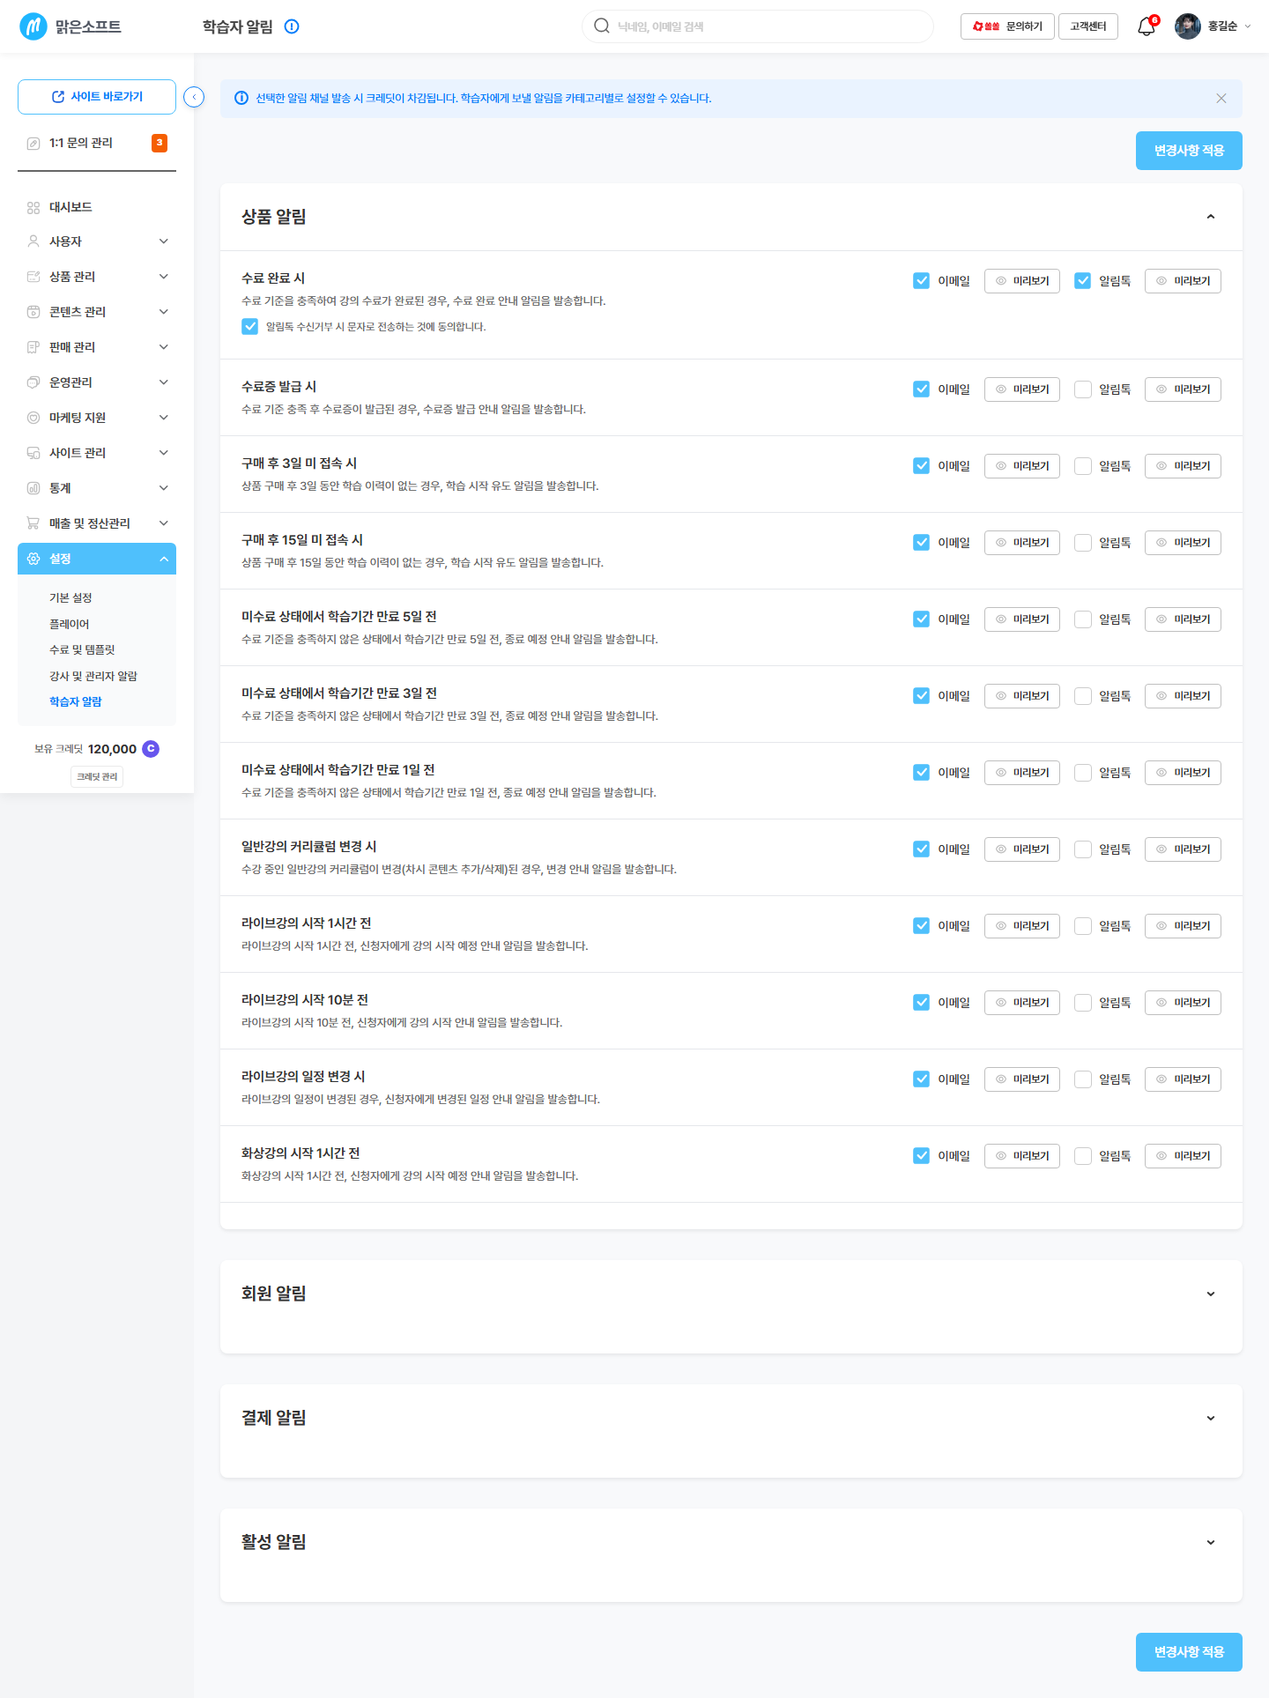Open the notification bell icon

click(1146, 26)
